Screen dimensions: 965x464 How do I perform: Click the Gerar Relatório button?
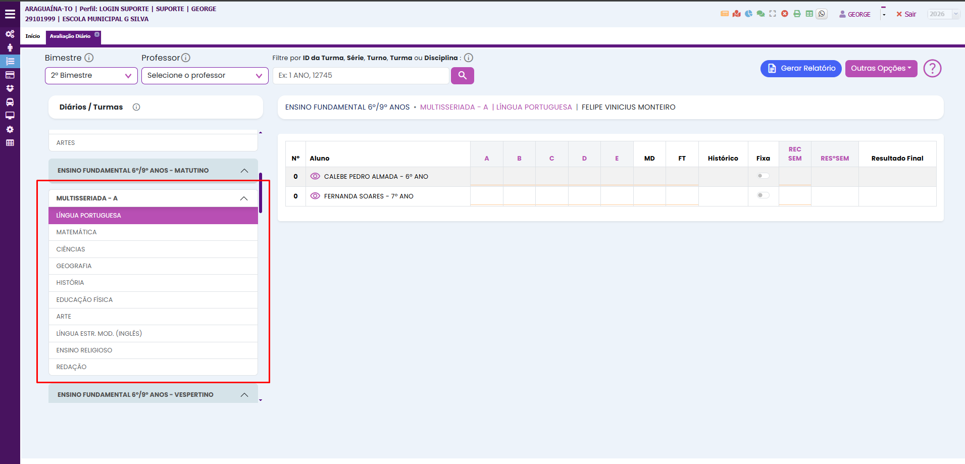tap(800, 69)
